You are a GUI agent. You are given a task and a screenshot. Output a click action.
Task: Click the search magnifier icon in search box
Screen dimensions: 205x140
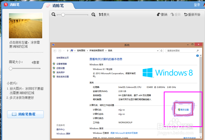(x=198, y=50)
